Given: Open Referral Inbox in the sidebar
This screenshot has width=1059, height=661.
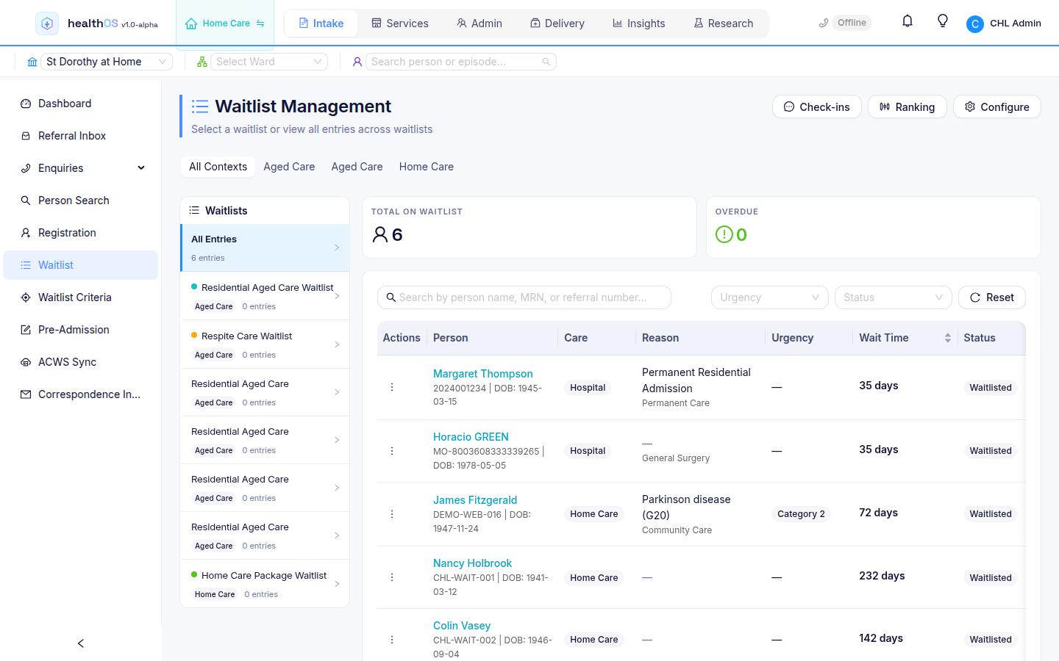Looking at the screenshot, I should click(x=81, y=136).
